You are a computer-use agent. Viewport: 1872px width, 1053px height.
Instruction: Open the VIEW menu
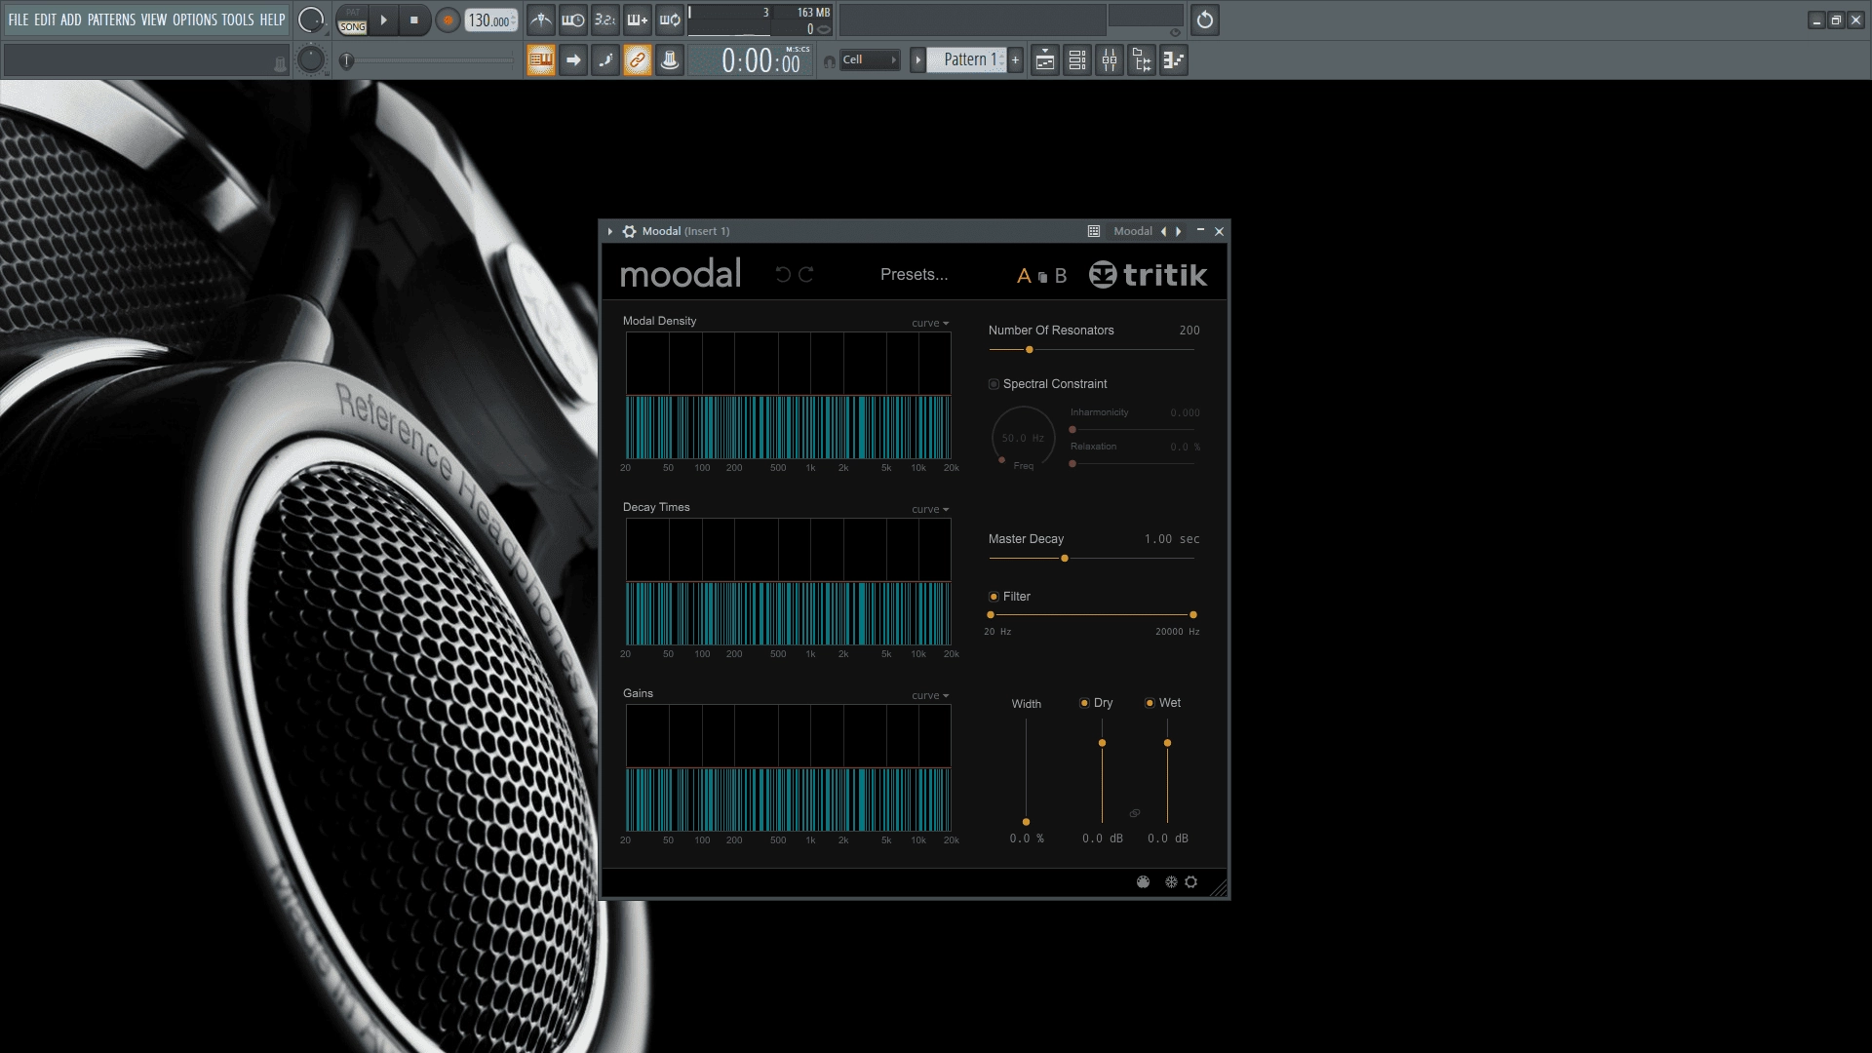click(154, 19)
